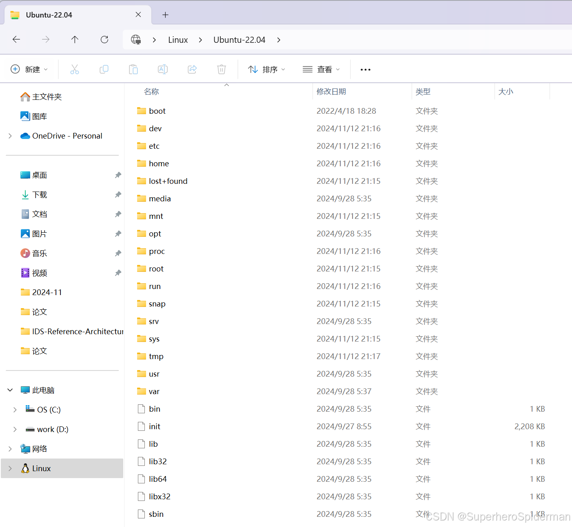Image resolution: width=572 pixels, height=527 pixels.
Task: Select the tmp folder icon
Action: pyautogui.click(x=142, y=356)
